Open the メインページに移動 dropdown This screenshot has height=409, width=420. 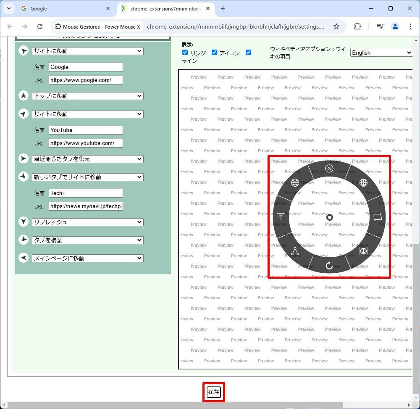[88, 258]
